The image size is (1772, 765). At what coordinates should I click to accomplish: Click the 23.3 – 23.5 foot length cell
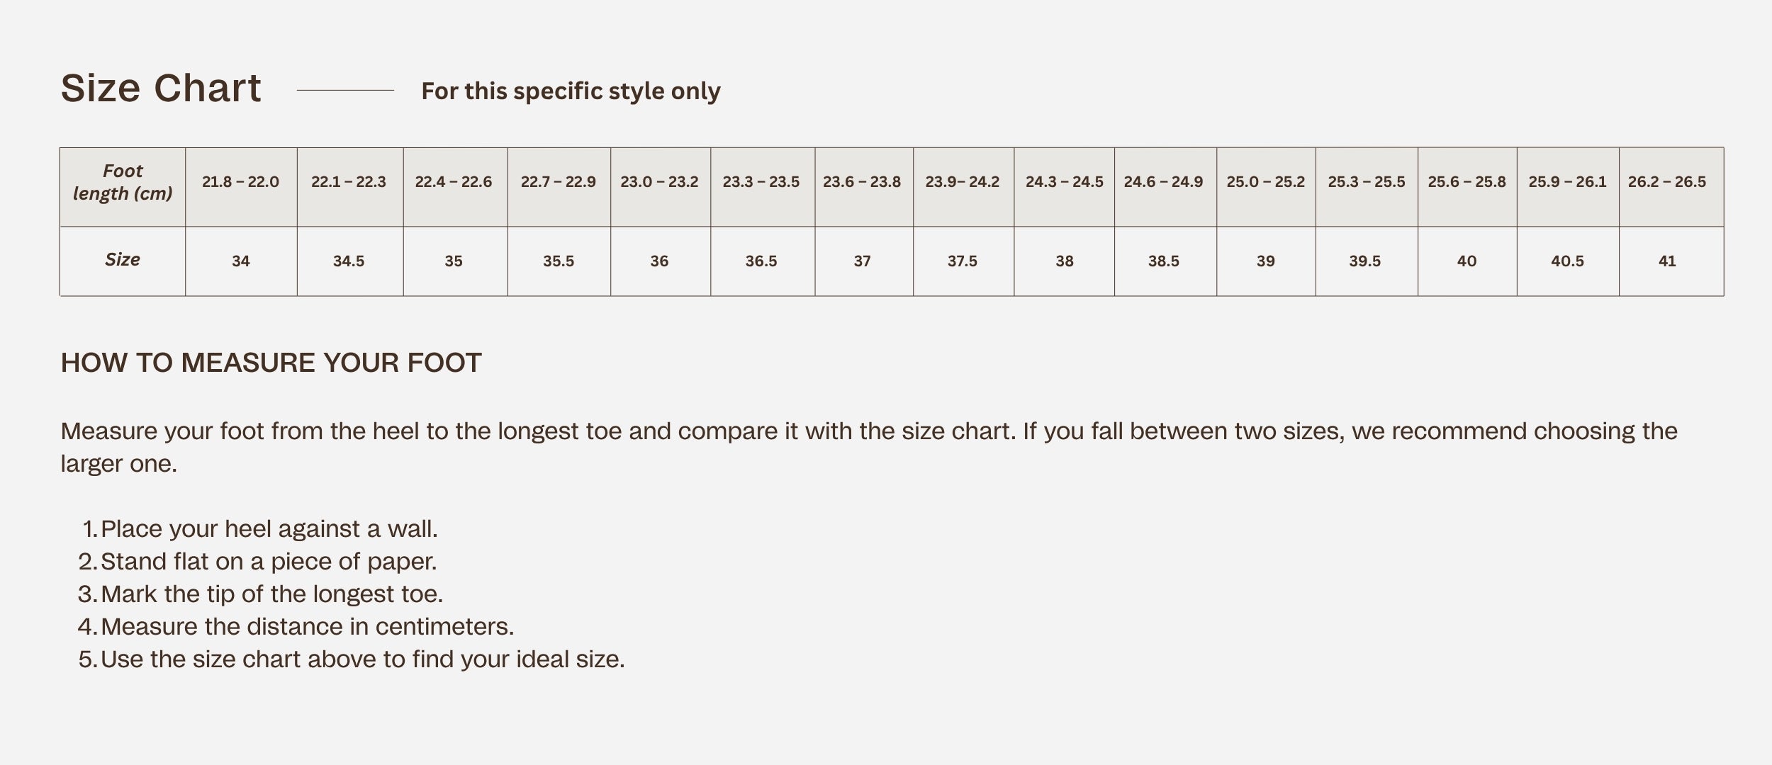click(761, 182)
